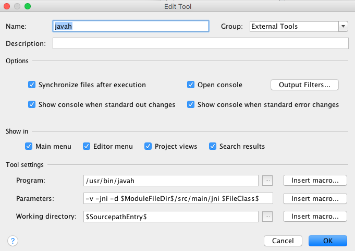Disable the Project views checkbox
Screen dimensions: 355x251
tap(148, 146)
